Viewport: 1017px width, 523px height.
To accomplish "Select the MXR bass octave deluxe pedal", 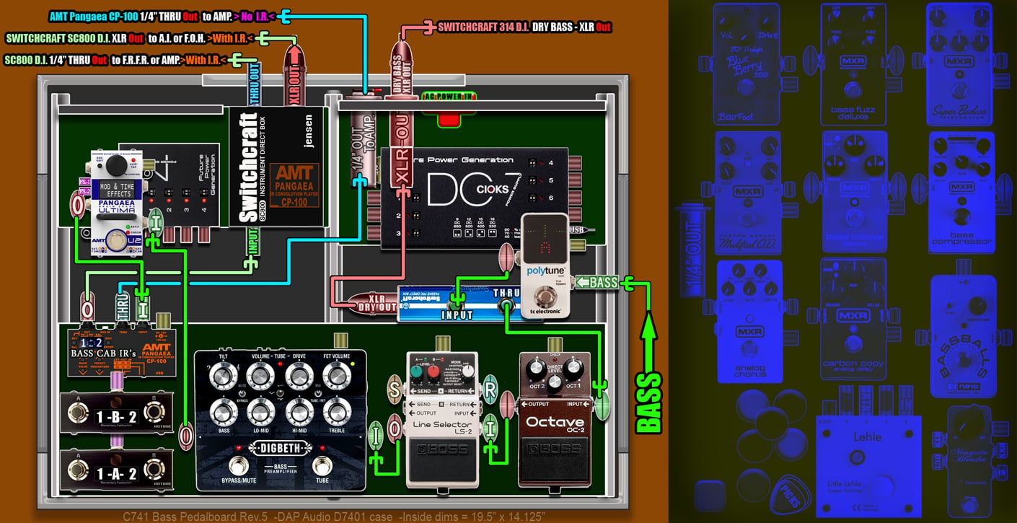I will click(x=854, y=193).
